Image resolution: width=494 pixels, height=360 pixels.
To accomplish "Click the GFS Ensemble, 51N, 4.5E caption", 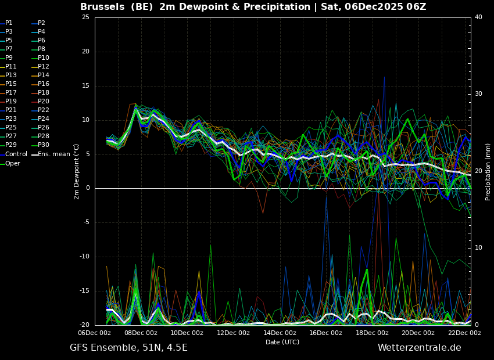I will pyautogui.click(x=128, y=348).
